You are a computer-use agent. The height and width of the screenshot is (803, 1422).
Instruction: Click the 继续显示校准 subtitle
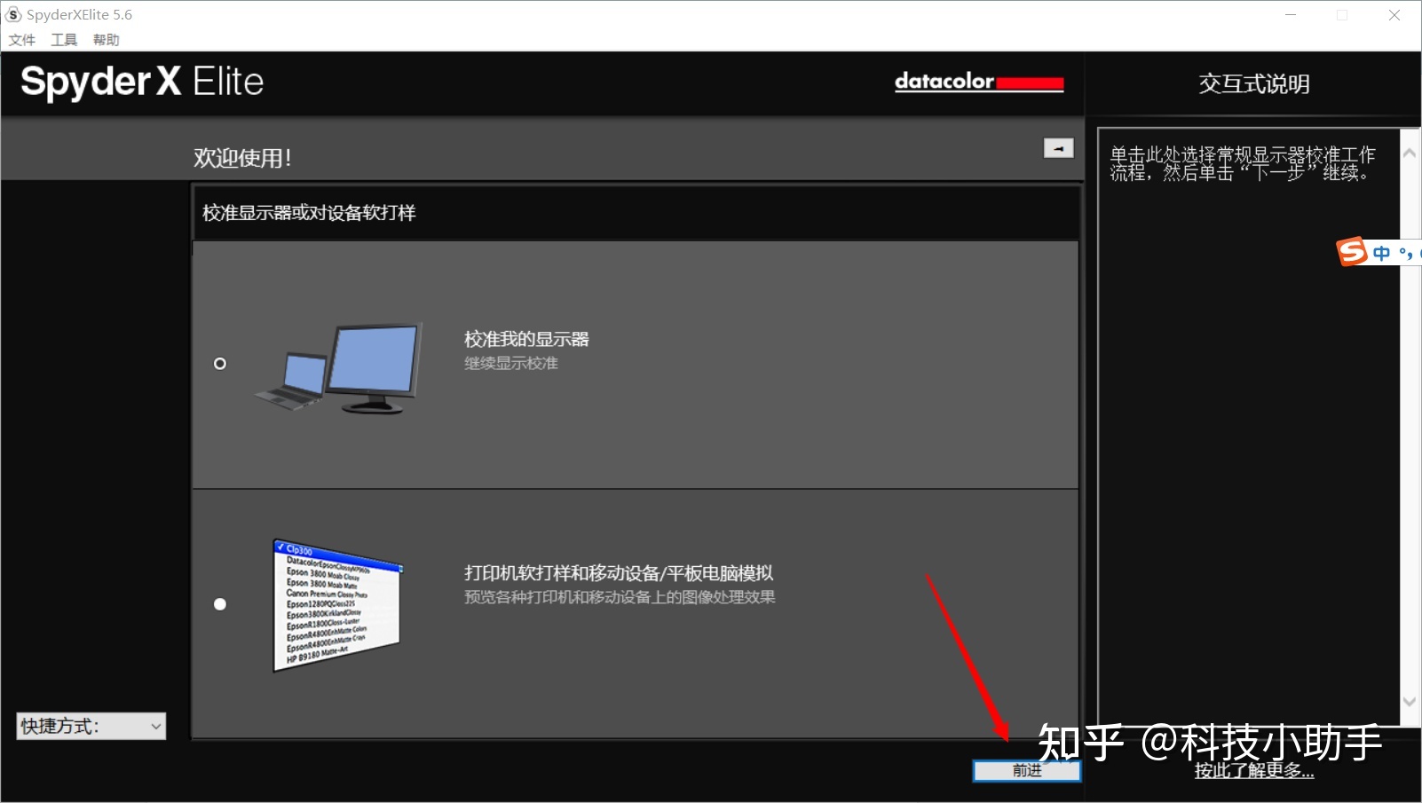pyautogui.click(x=510, y=363)
